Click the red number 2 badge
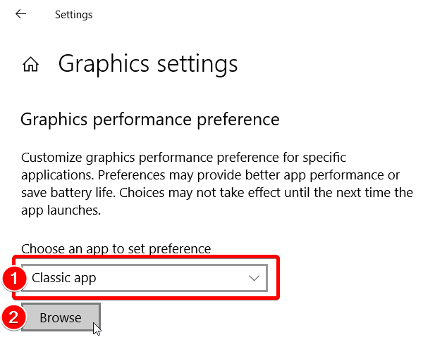This screenshot has height=342, width=423. coord(14,318)
